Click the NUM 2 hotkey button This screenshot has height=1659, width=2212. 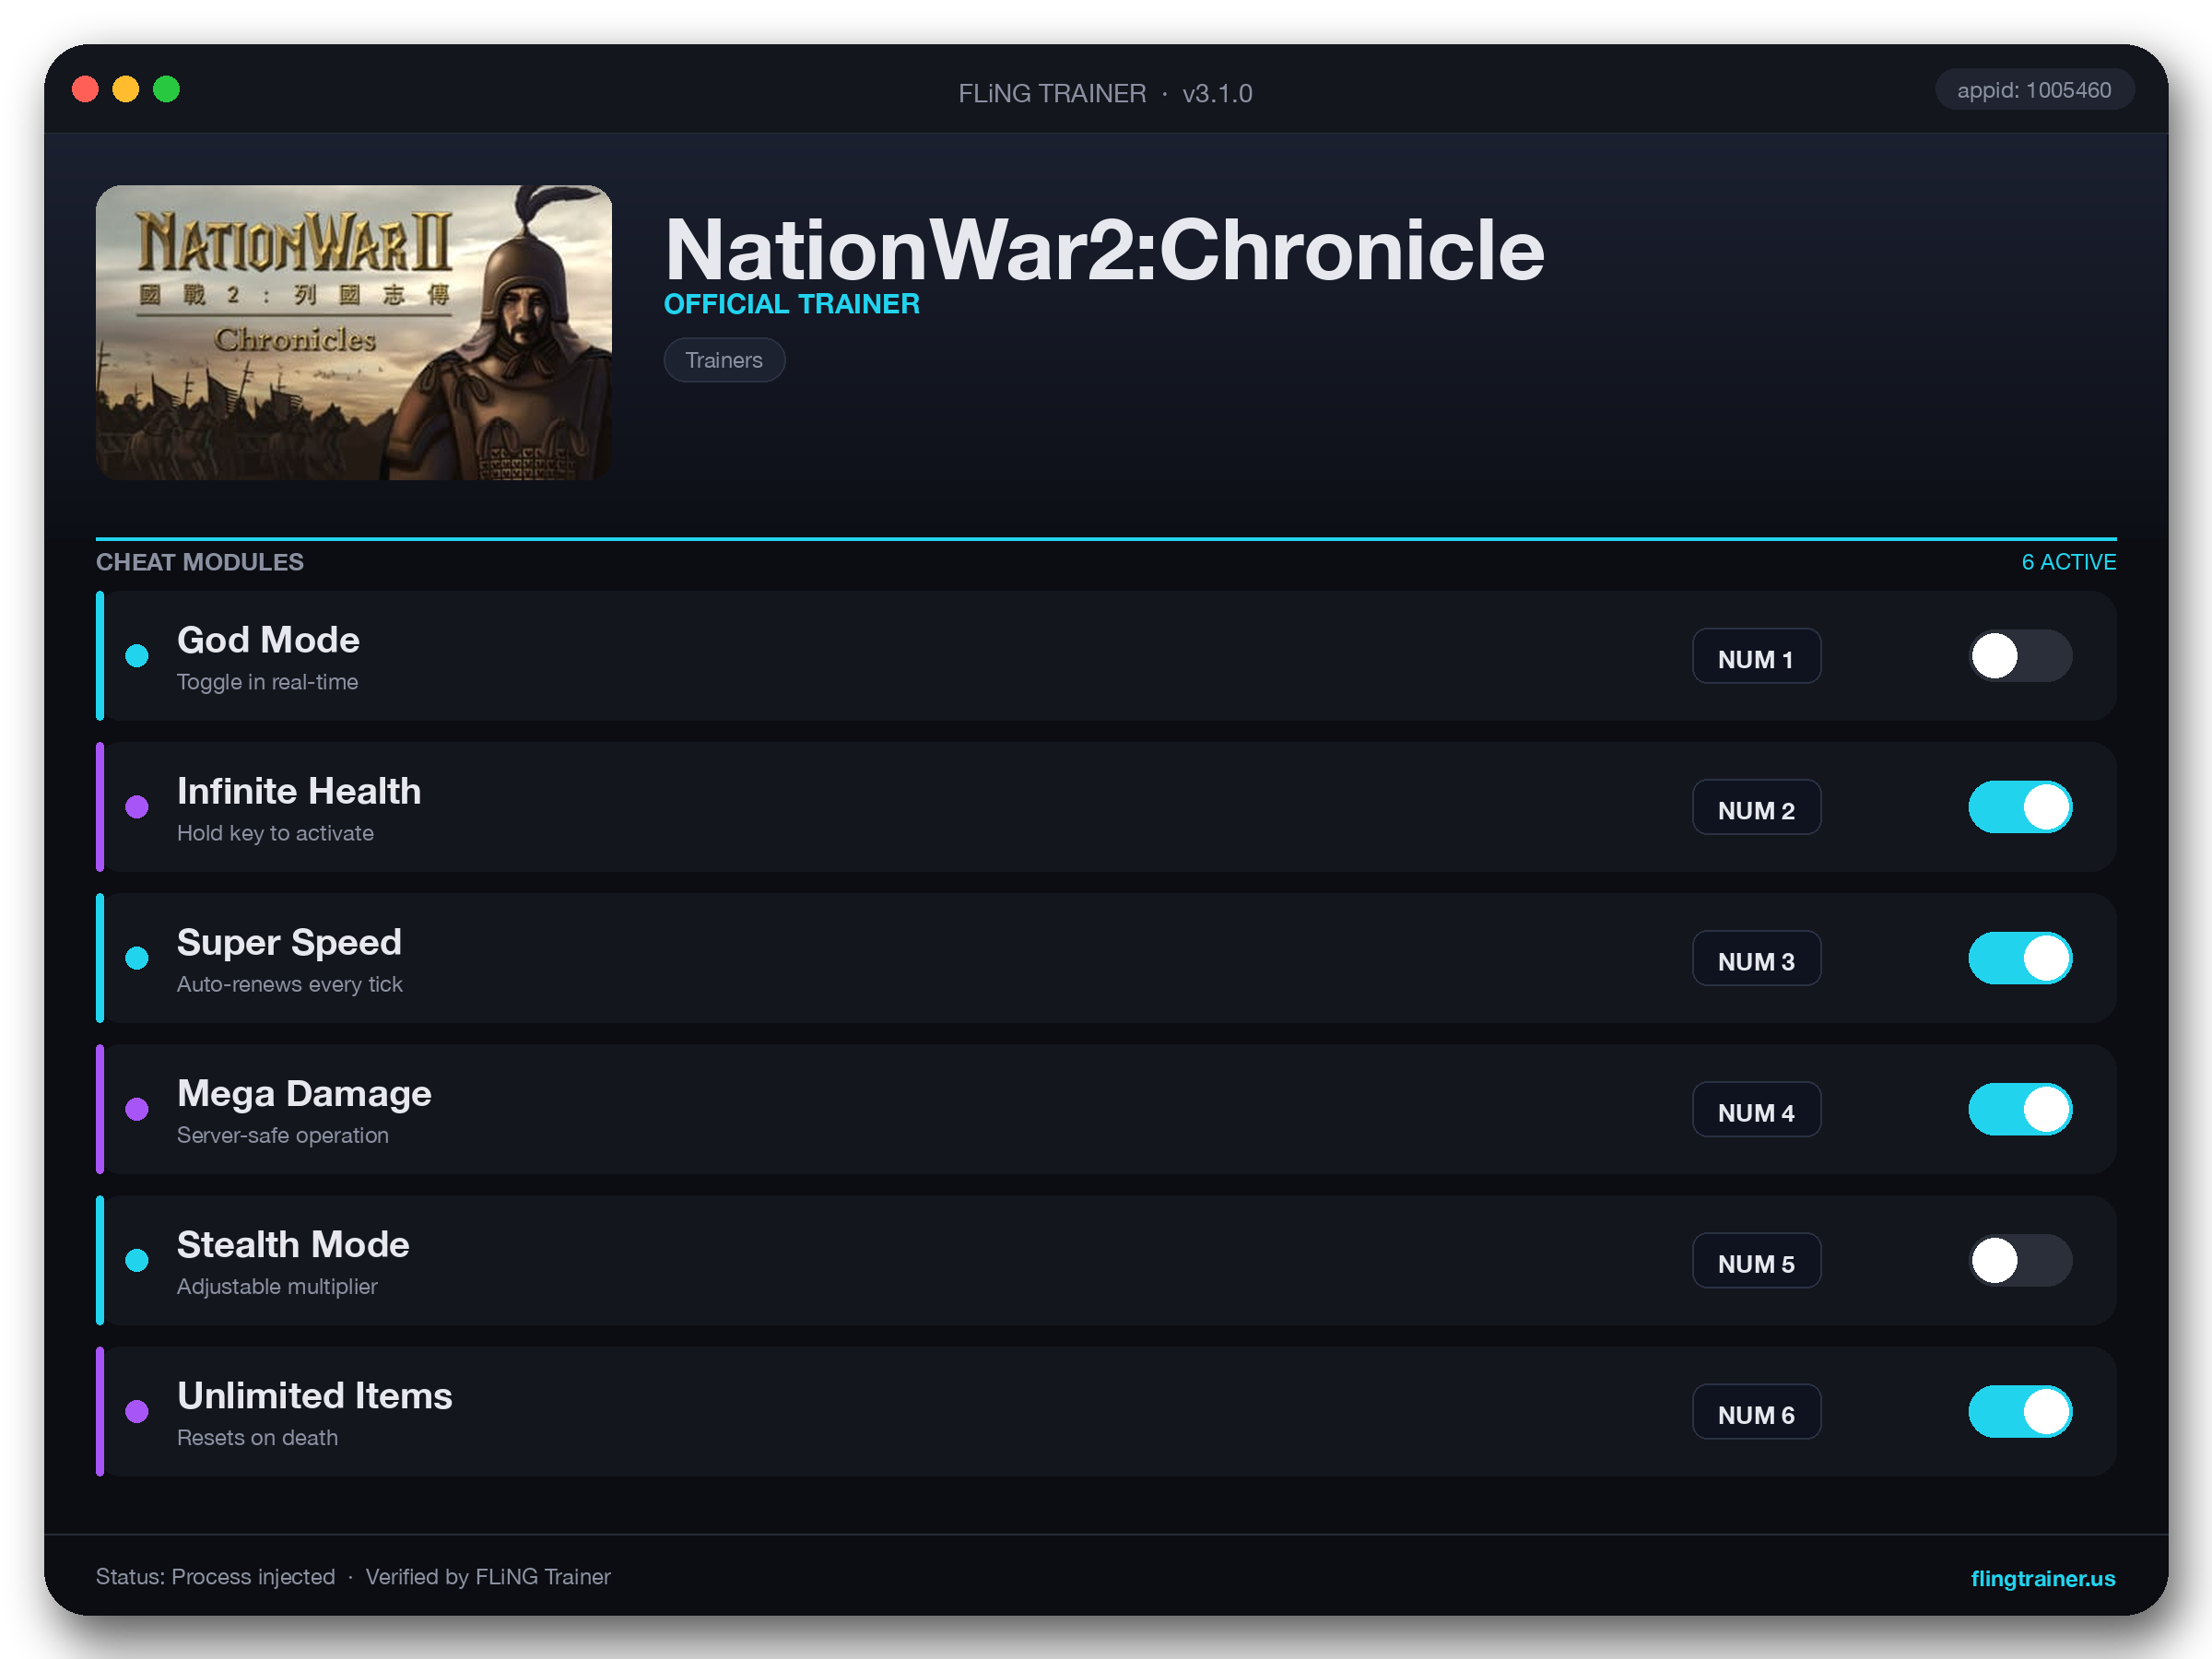[x=1756, y=808]
